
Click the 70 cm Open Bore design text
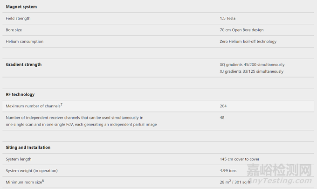241,30
